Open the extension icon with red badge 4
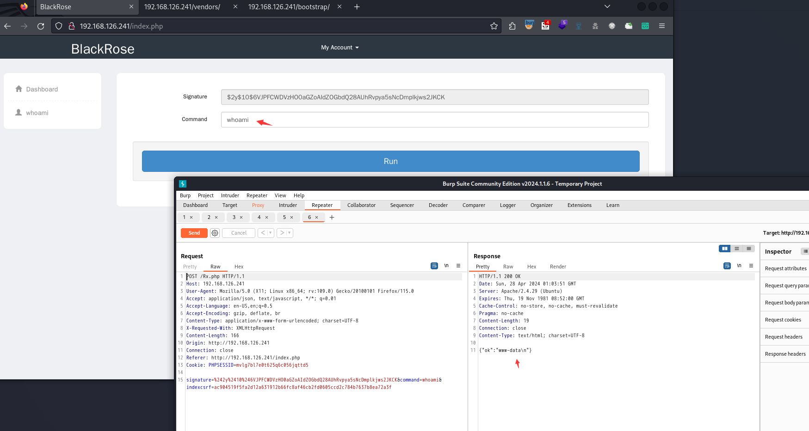 tap(546, 25)
